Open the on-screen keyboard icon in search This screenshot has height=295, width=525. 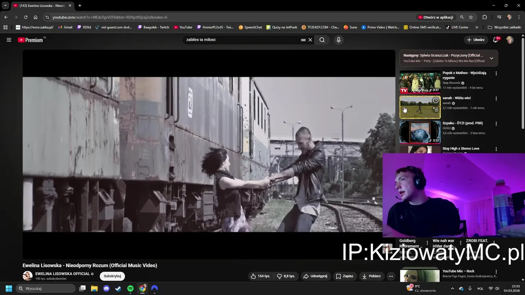coord(303,40)
